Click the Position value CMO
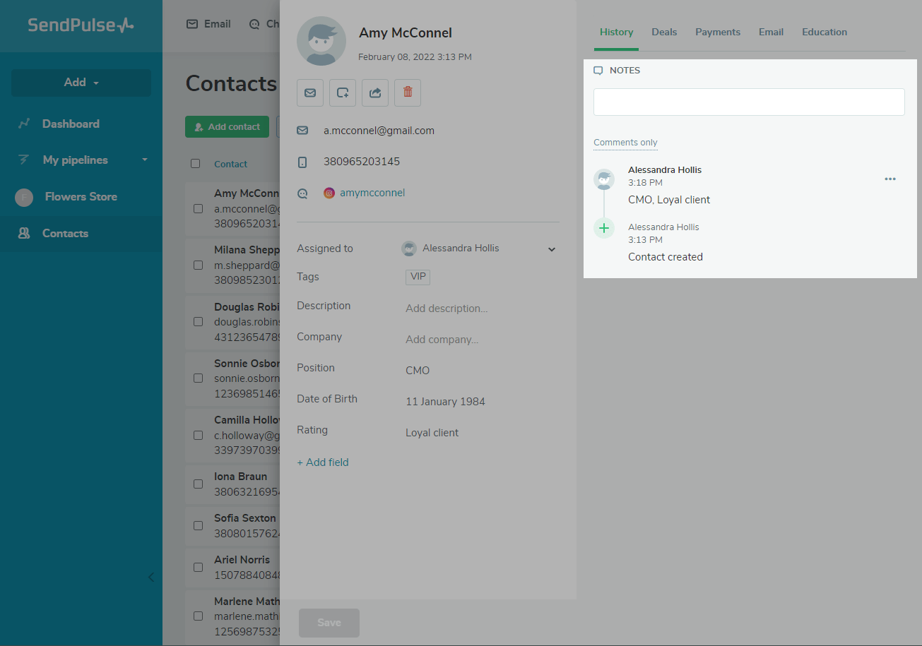This screenshot has width=922, height=646. 418,371
